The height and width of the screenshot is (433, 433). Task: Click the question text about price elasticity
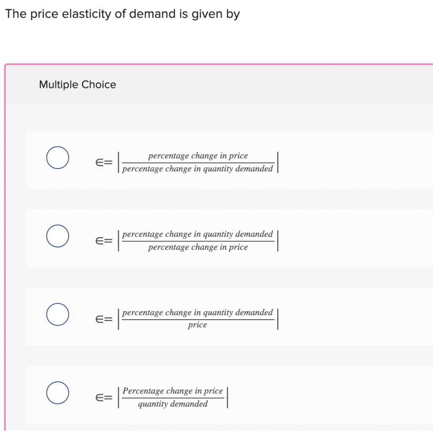[123, 14]
